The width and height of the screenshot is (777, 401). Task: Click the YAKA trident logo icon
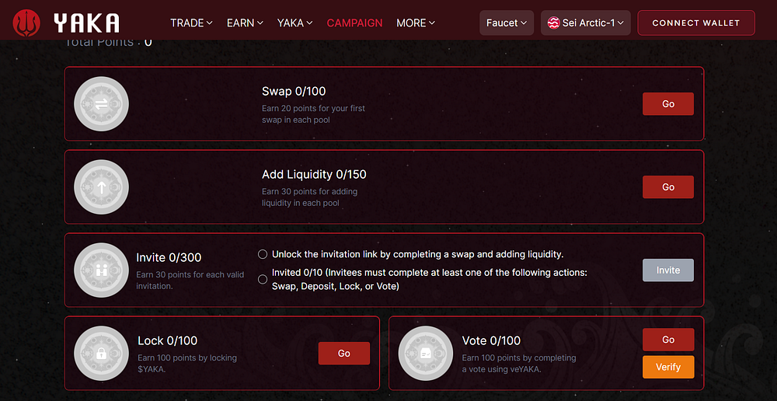pos(26,23)
